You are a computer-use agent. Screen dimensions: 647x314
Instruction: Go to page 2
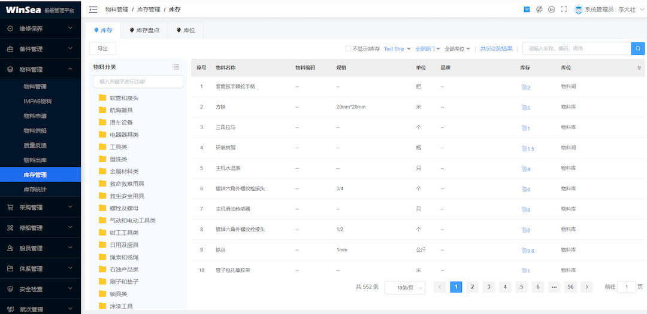tap(472, 287)
